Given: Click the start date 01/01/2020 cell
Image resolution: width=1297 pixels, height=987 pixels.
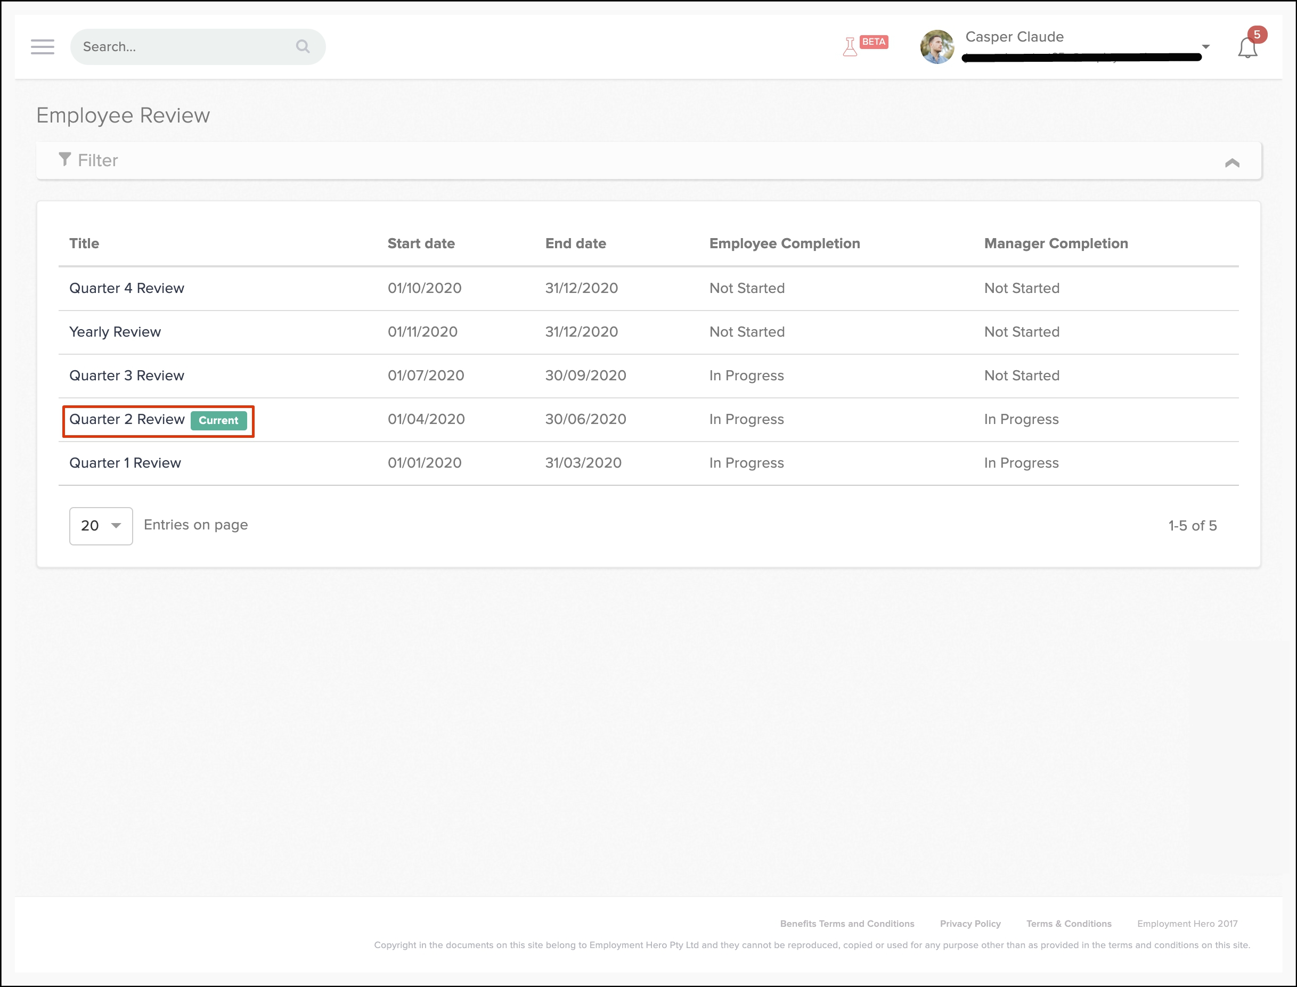Looking at the screenshot, I should tap(425, 463).
